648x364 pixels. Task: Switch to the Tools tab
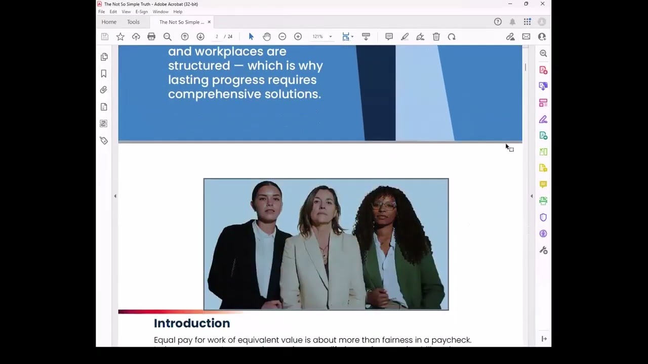[133, 22]
